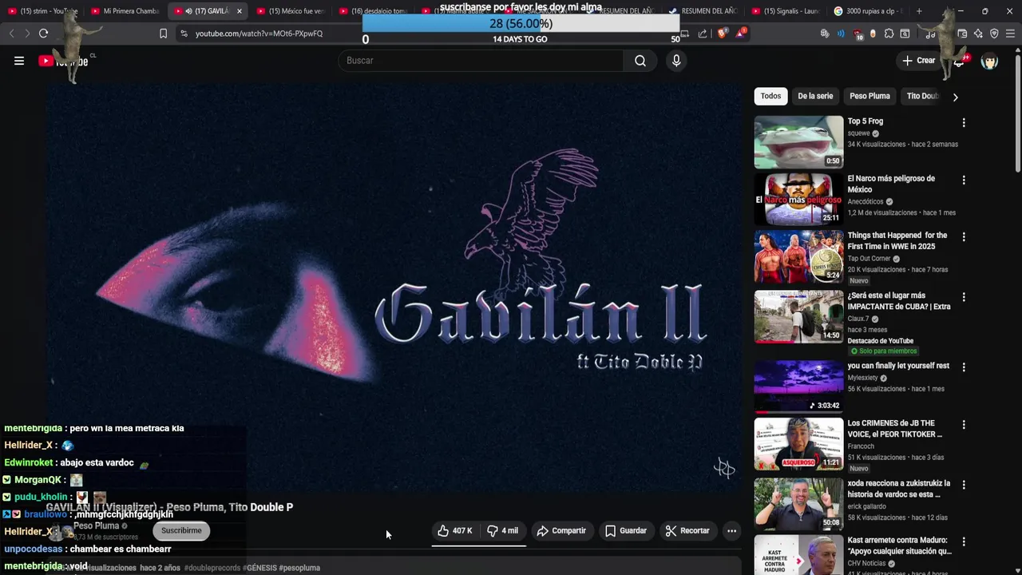Click the site info icon in address bar
The image size is (1022, 575).
(184, 34)
